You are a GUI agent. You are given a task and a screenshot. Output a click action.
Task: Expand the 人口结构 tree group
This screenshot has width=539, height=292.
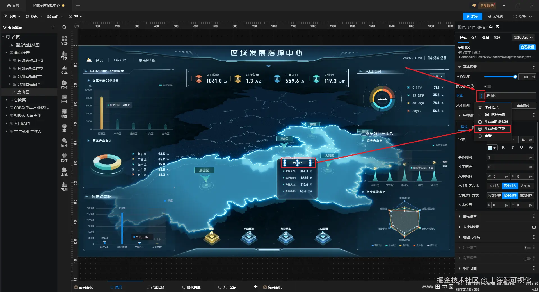[x=6, y=124]
